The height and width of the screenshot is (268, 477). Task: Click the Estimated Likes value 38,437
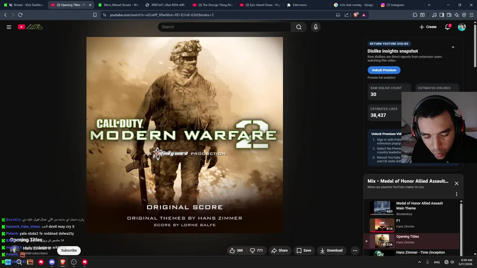[378, 115]
